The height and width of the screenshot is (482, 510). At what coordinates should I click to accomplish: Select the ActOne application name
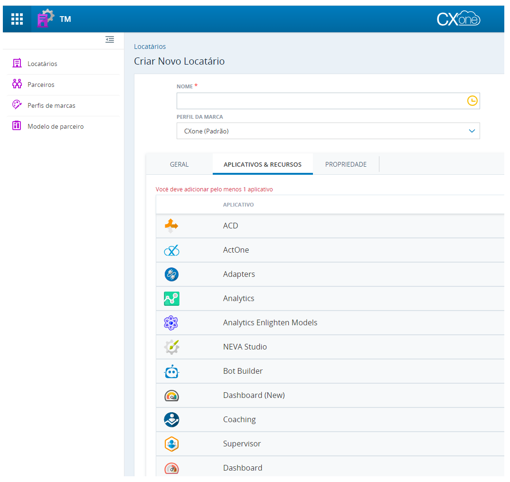(x=236, y=250)
